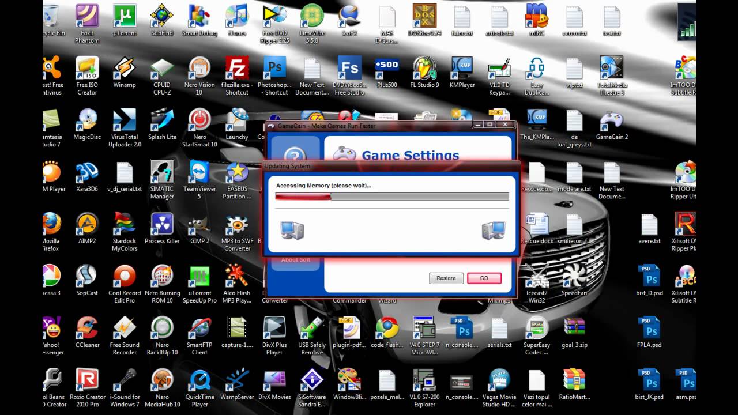Click the Restore button in GameGain

click(446, 278)
